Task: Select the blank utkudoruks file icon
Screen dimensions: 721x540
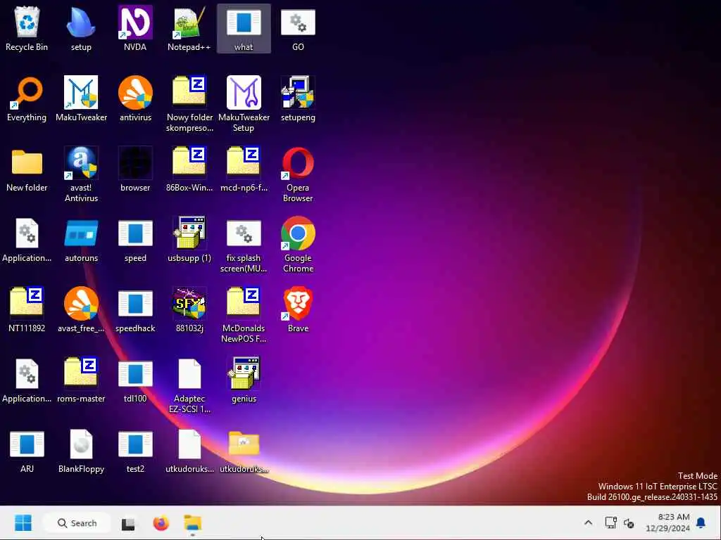Action: click(x=189, y=451)
